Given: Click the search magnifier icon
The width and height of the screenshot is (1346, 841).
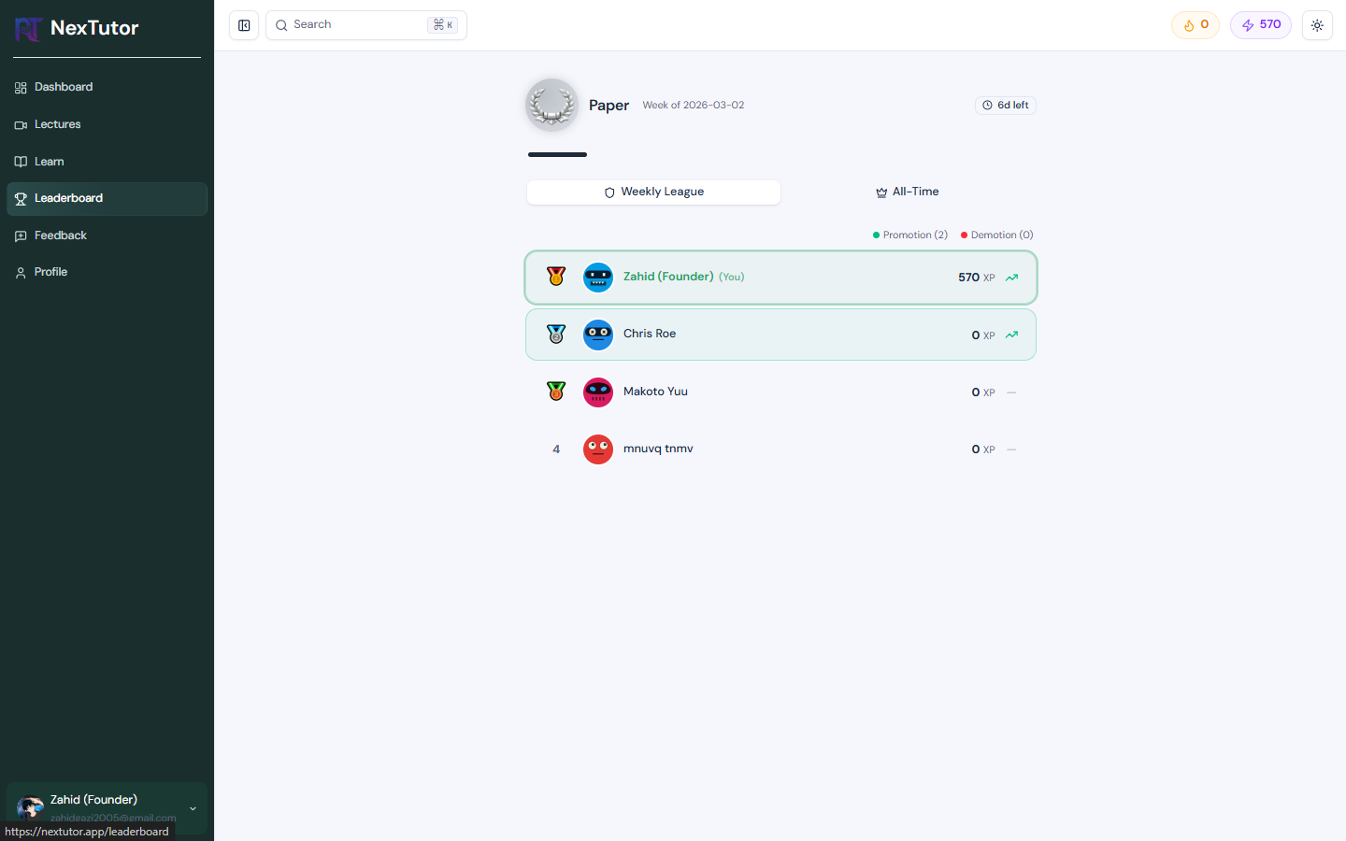Looking at the screenshot, I should click(x=281, y=25).
